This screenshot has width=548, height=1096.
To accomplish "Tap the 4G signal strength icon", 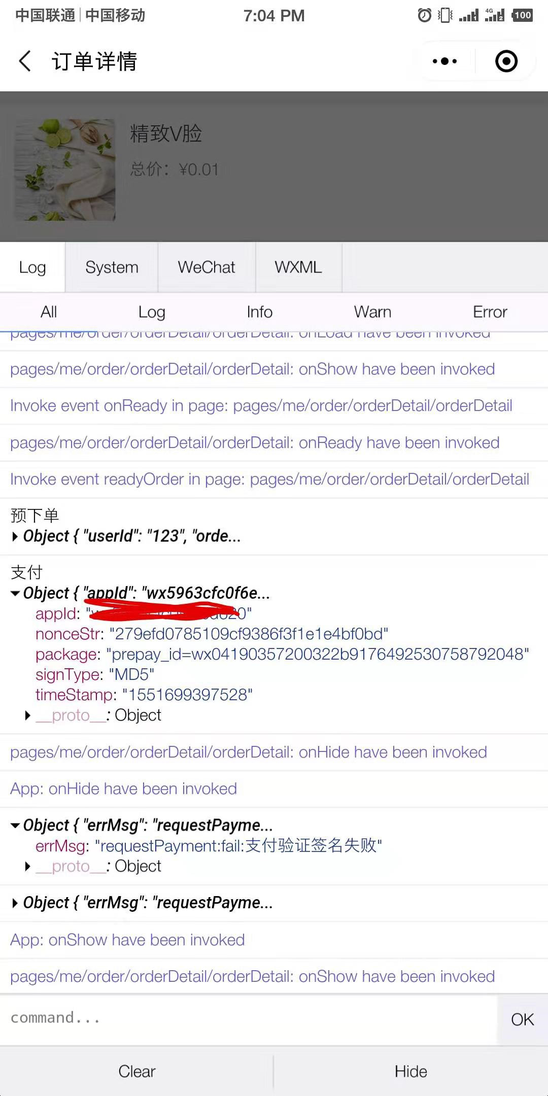I will pyautogui.click(x=495, y=15).
